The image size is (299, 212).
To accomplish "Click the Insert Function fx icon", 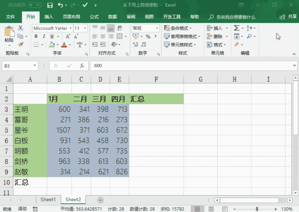I will 82,66.
